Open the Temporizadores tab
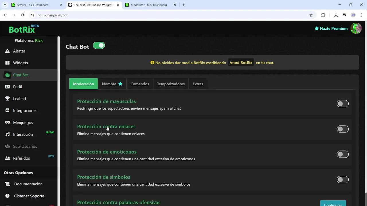 click(x=171, y=84)
